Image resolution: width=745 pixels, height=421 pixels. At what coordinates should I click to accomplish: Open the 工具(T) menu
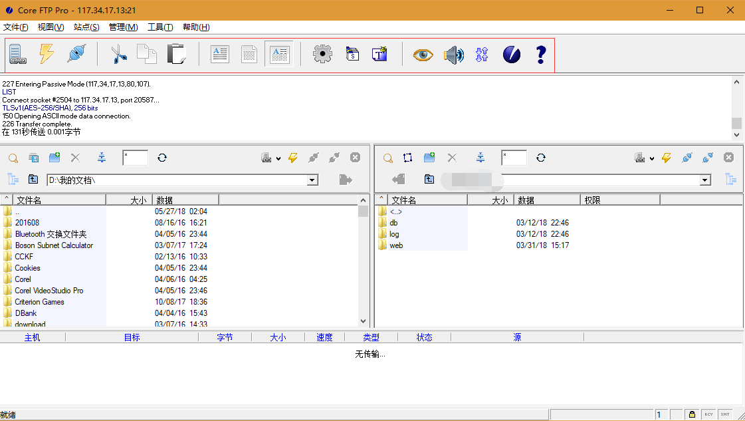tap(160, 27)
